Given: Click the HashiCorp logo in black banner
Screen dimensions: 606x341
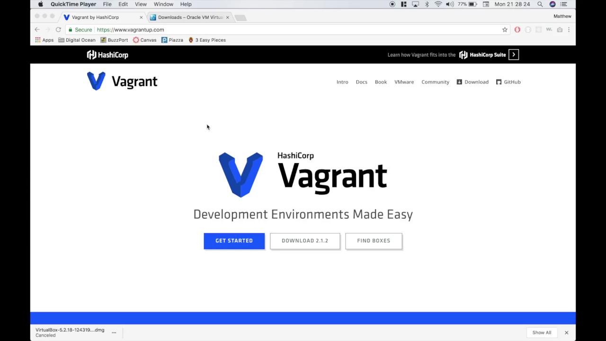Looking at the screenshot, I should 107,55.
